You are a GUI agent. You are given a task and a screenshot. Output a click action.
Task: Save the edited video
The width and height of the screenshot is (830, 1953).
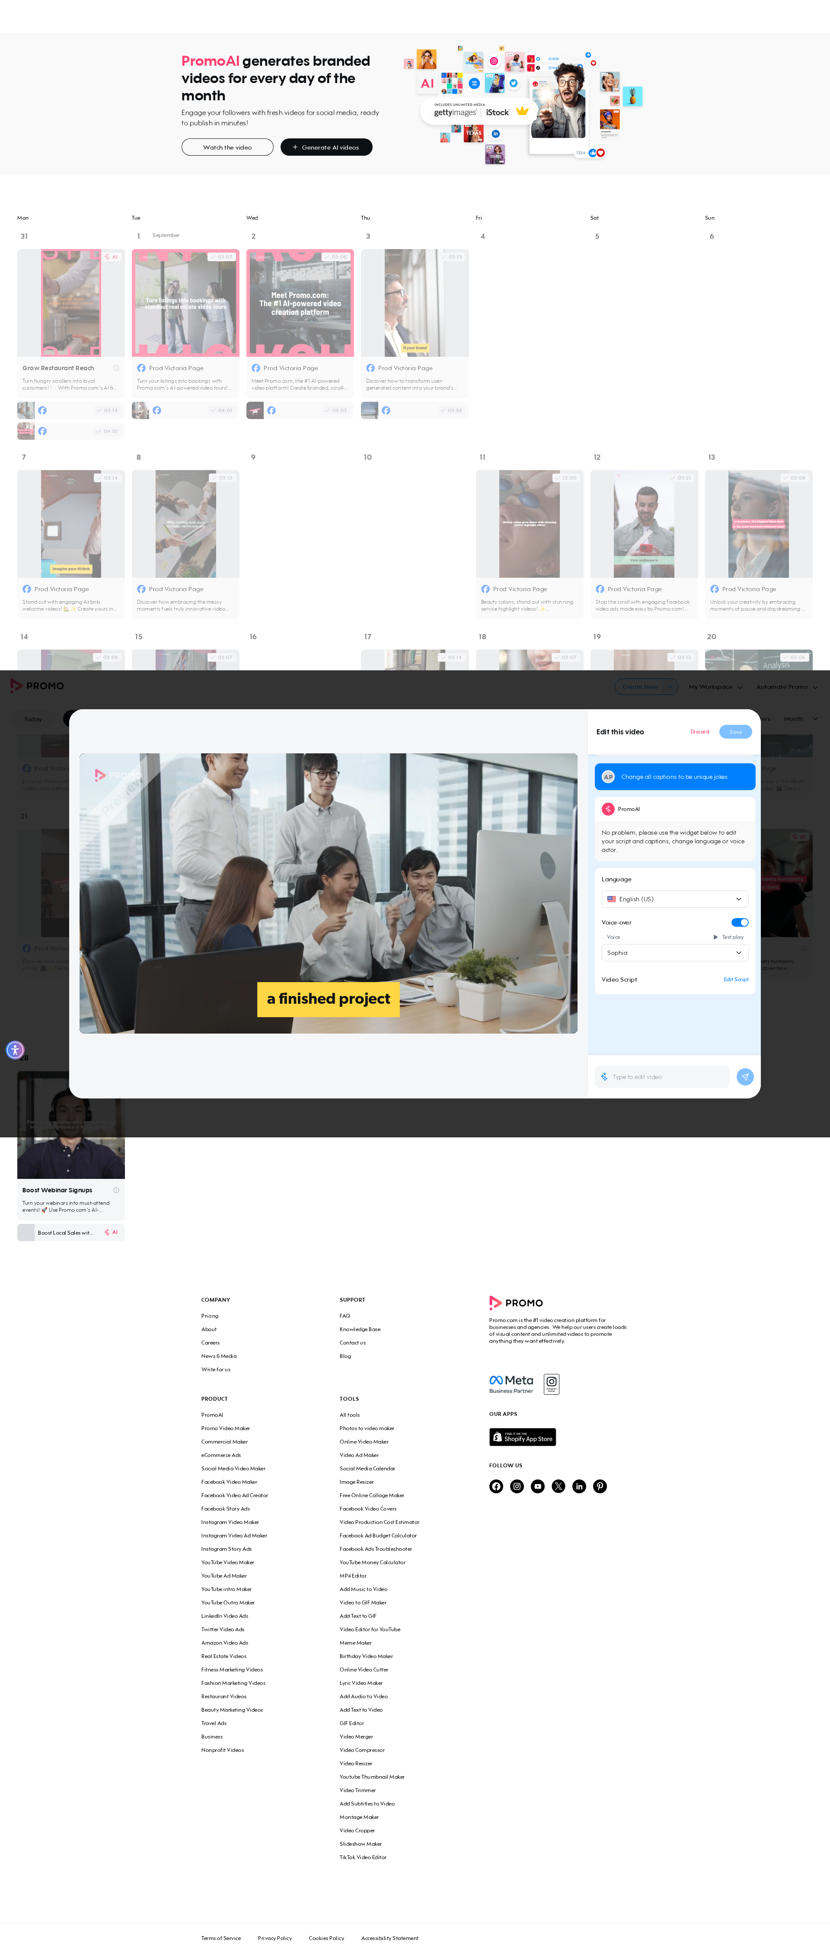click(x=735, y=732)
